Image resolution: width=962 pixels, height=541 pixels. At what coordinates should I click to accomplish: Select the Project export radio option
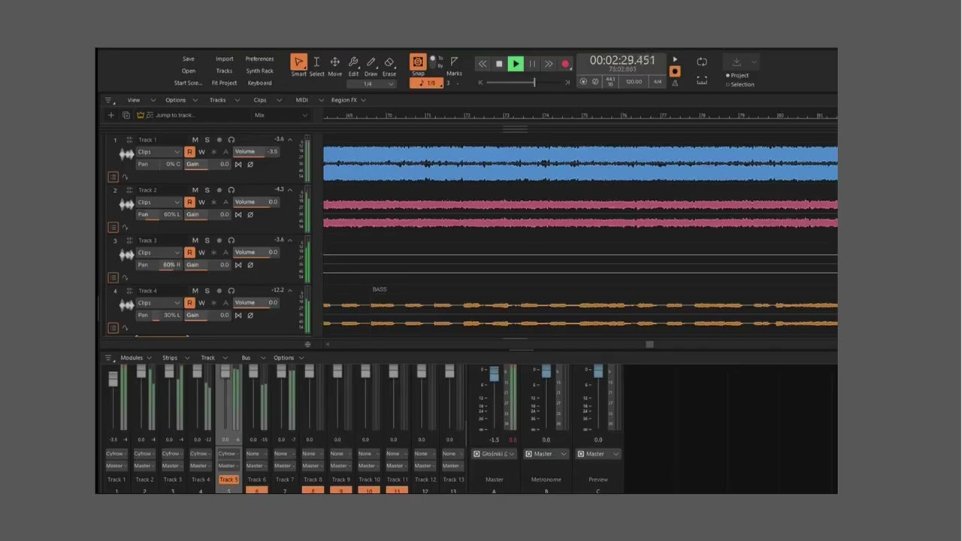[x=738, y=75]
